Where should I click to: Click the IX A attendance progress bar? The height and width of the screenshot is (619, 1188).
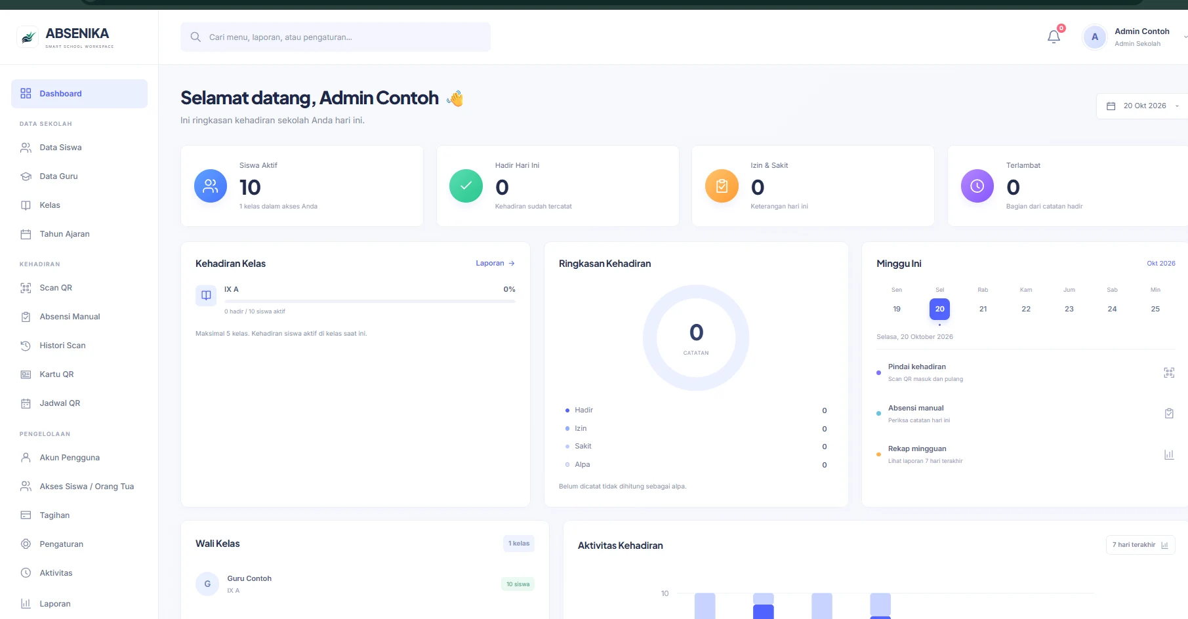coord(370,302)
